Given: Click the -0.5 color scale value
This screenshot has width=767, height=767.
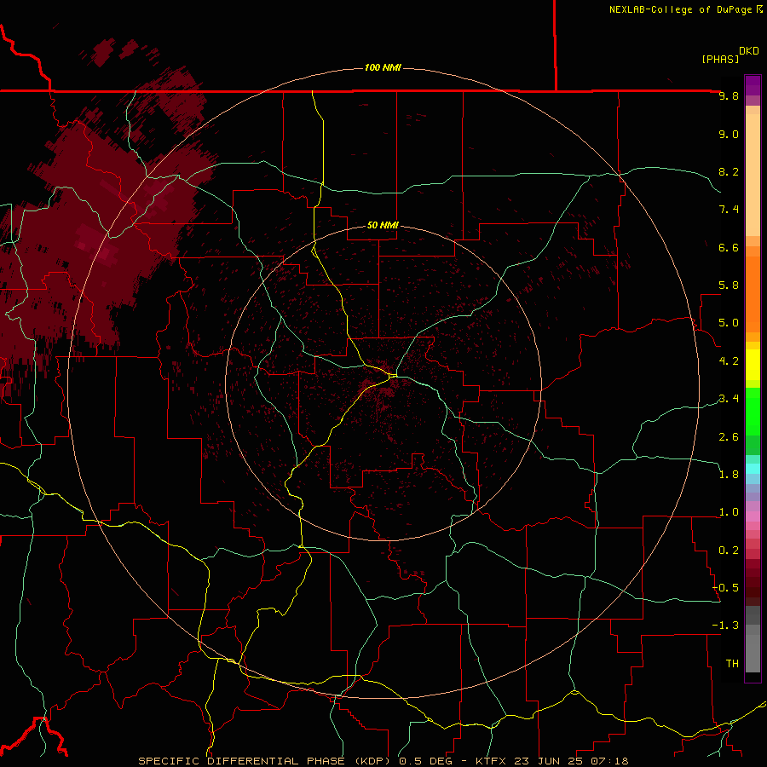Looking at the screenshot, I should 725,588.
